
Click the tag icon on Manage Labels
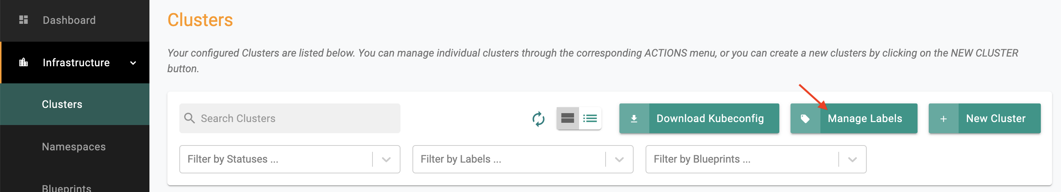pos(805,119)
